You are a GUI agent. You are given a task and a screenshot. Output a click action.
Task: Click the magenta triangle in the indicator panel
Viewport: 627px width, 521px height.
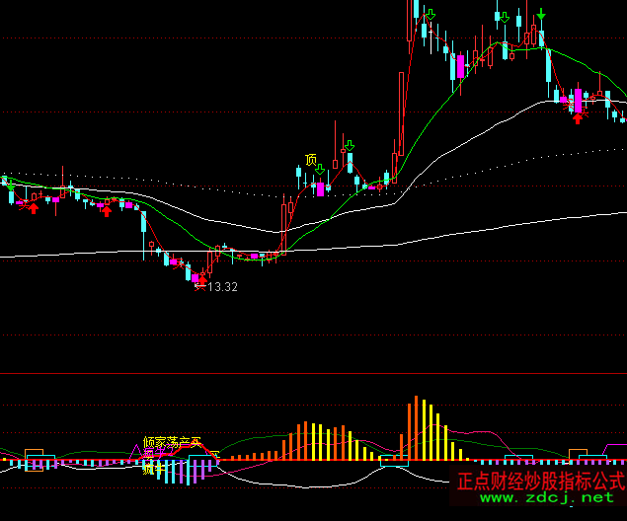pos(138,450)
